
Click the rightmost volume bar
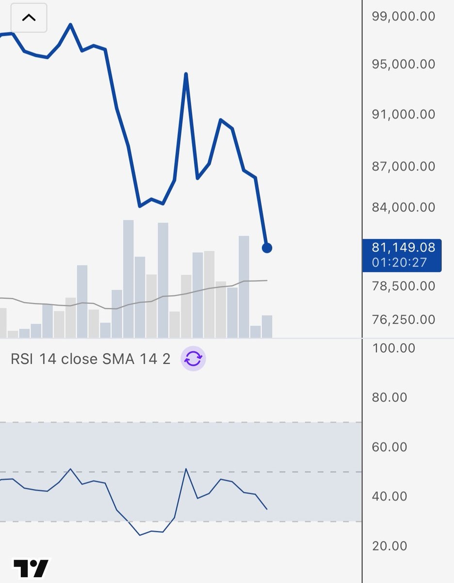tap(267, 326)
